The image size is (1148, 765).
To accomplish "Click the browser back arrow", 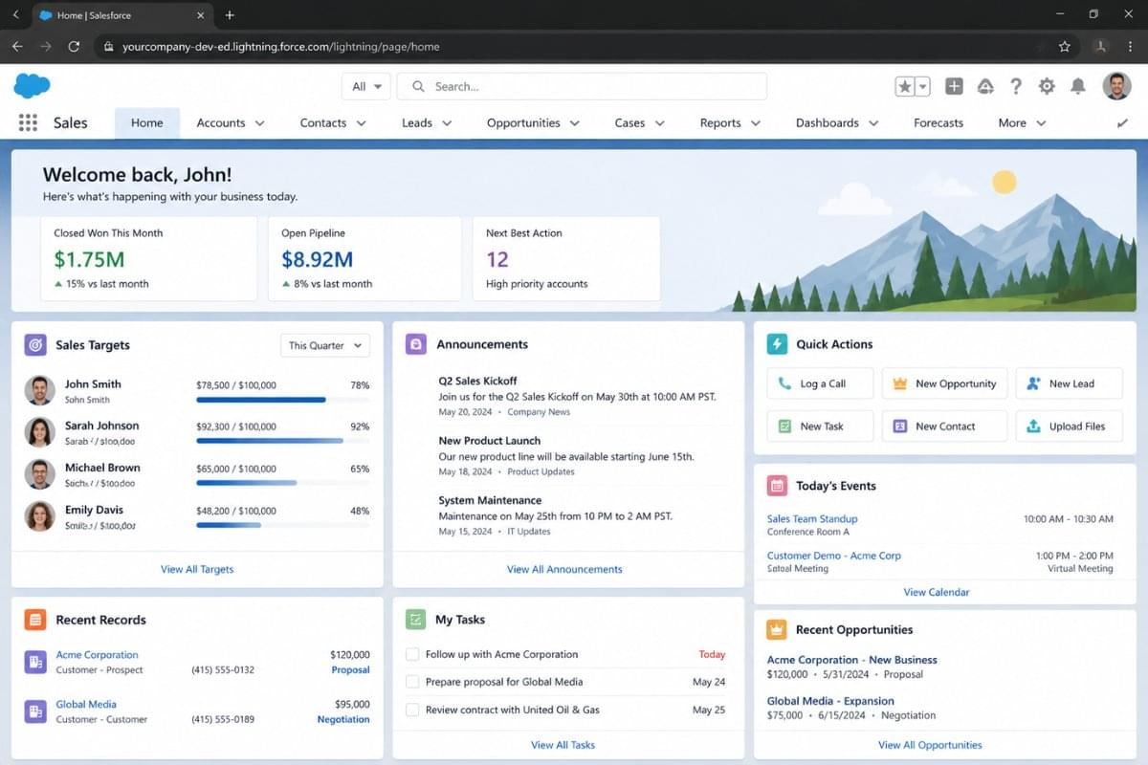I will pos(17,46).
